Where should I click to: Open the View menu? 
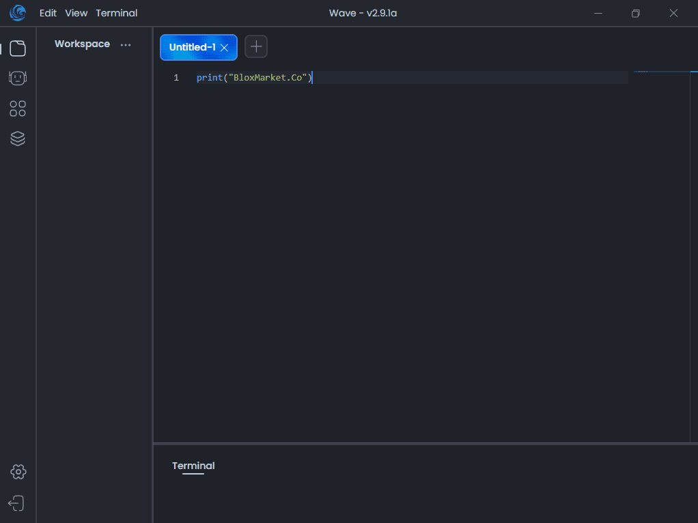(x=76, y=13)
